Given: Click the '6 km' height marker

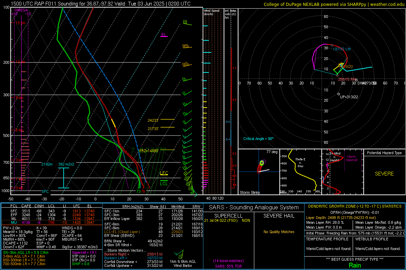Looking at the screenshot, I should [x=19, y=130].
